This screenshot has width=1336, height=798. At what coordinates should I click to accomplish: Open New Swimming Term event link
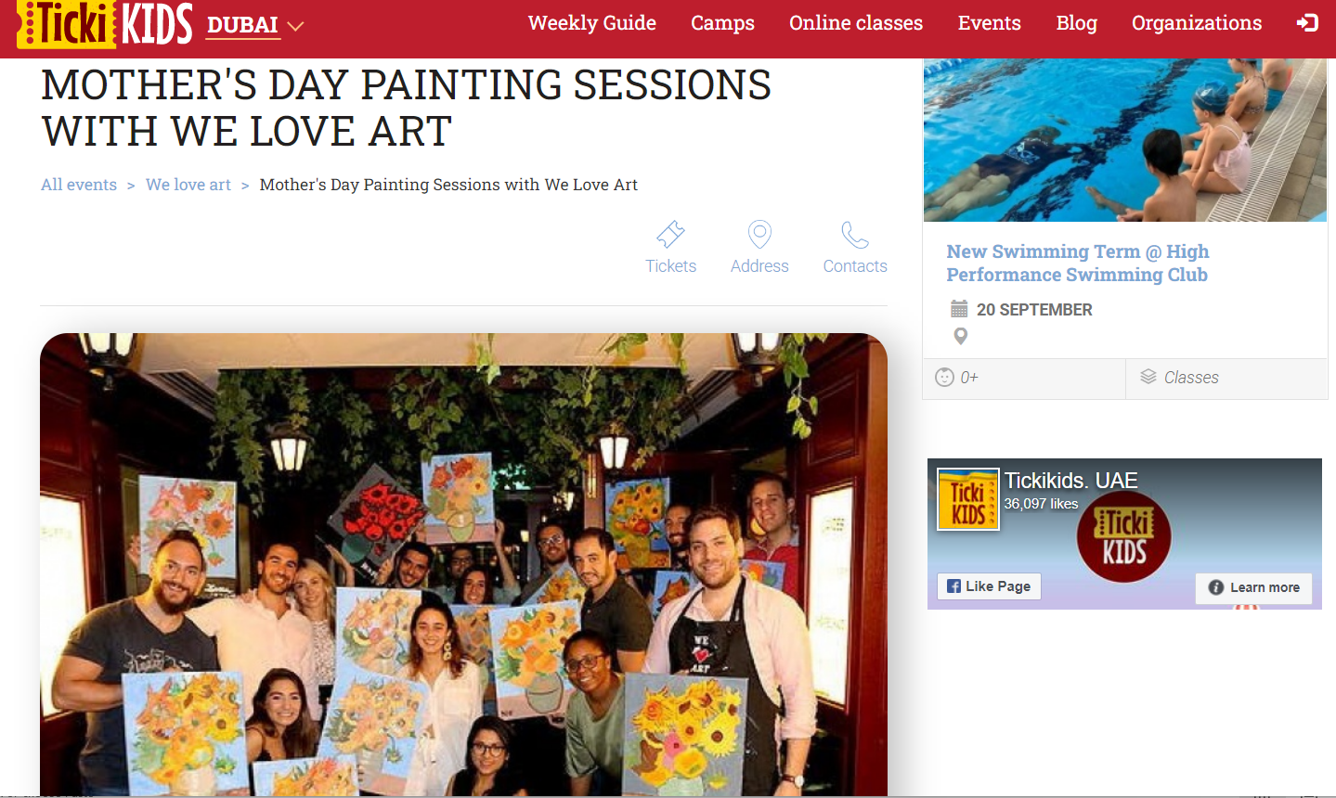tap(1078, 263)
